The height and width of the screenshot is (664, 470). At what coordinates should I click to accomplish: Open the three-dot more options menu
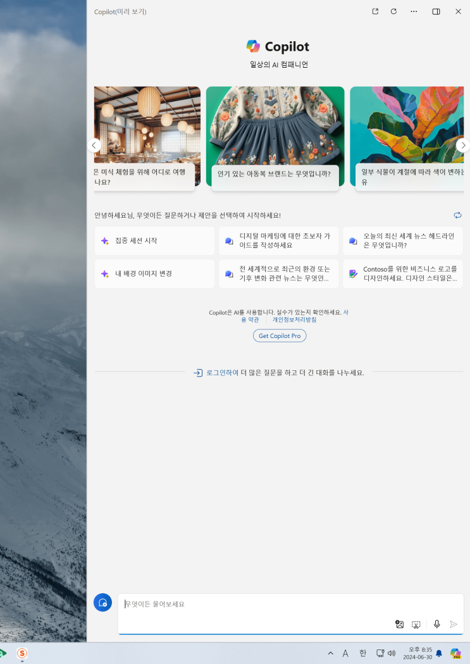[x=414, y=11]
